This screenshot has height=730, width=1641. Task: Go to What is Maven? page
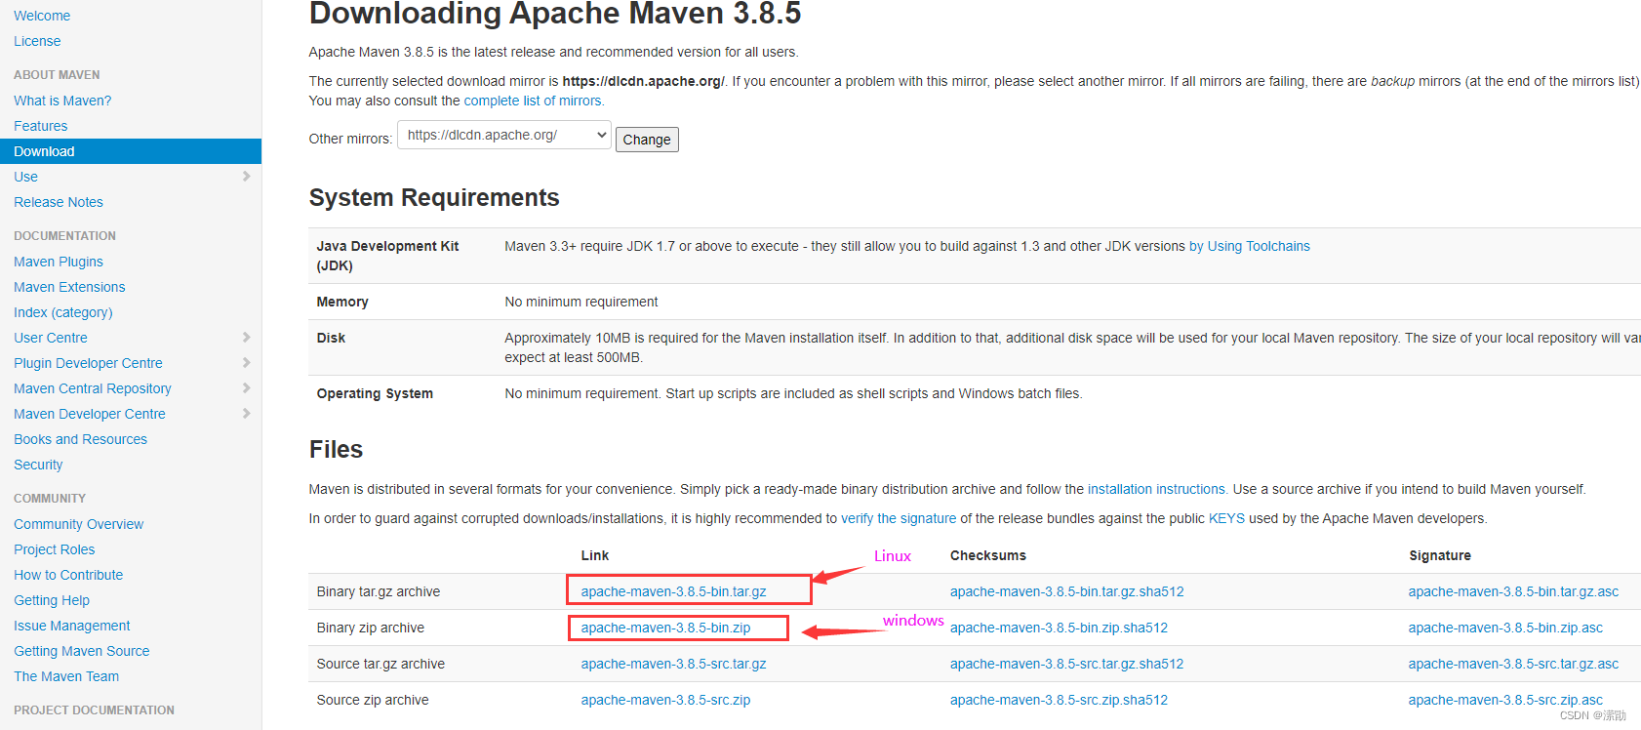62,101
